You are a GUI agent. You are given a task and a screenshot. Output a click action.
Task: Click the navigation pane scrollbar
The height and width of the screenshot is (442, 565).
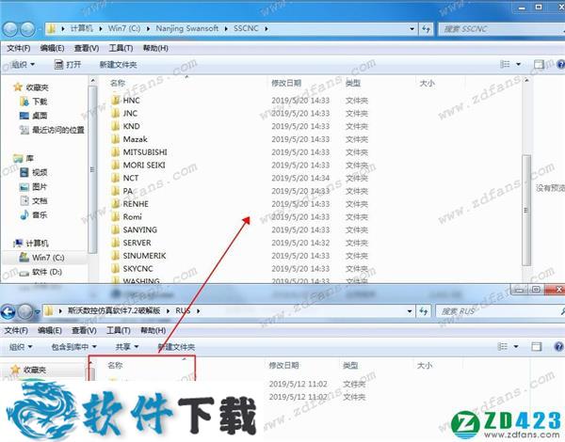(x=92, y=169)
